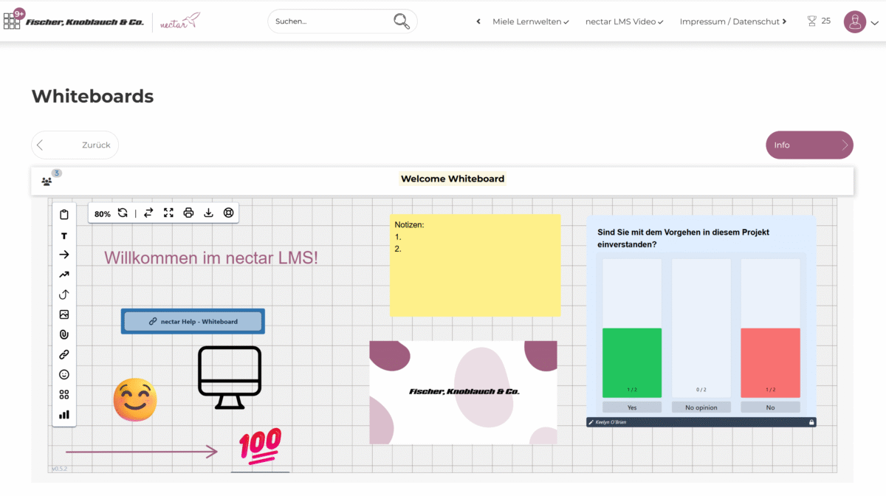
Task: Vote No opinion in the poll
Action: 701,407
